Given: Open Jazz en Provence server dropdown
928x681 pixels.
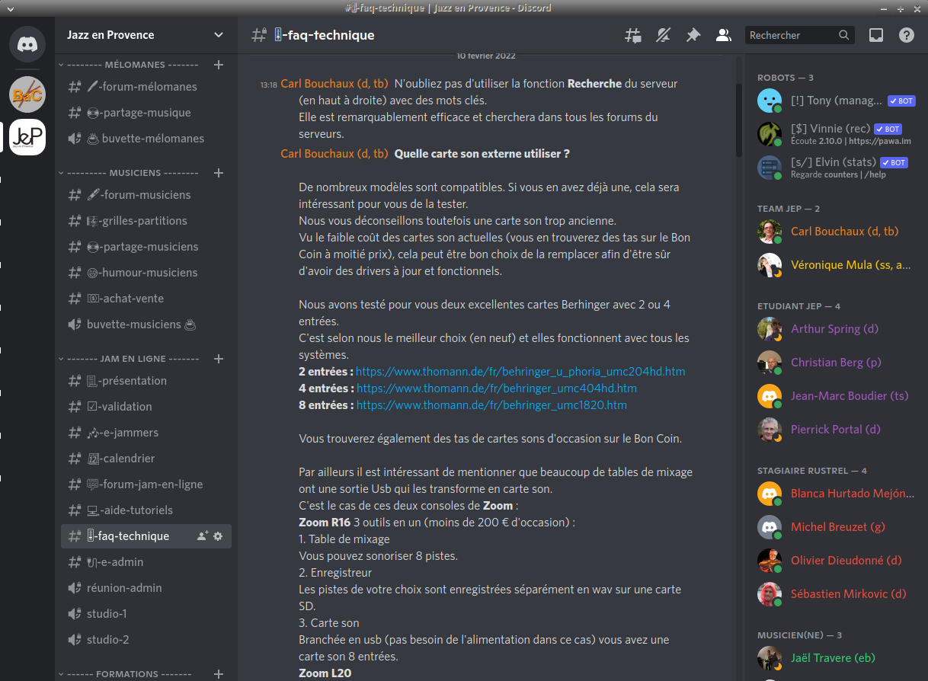Looking at the screenshot, I should pyautogui.click(x=219, y=35).
